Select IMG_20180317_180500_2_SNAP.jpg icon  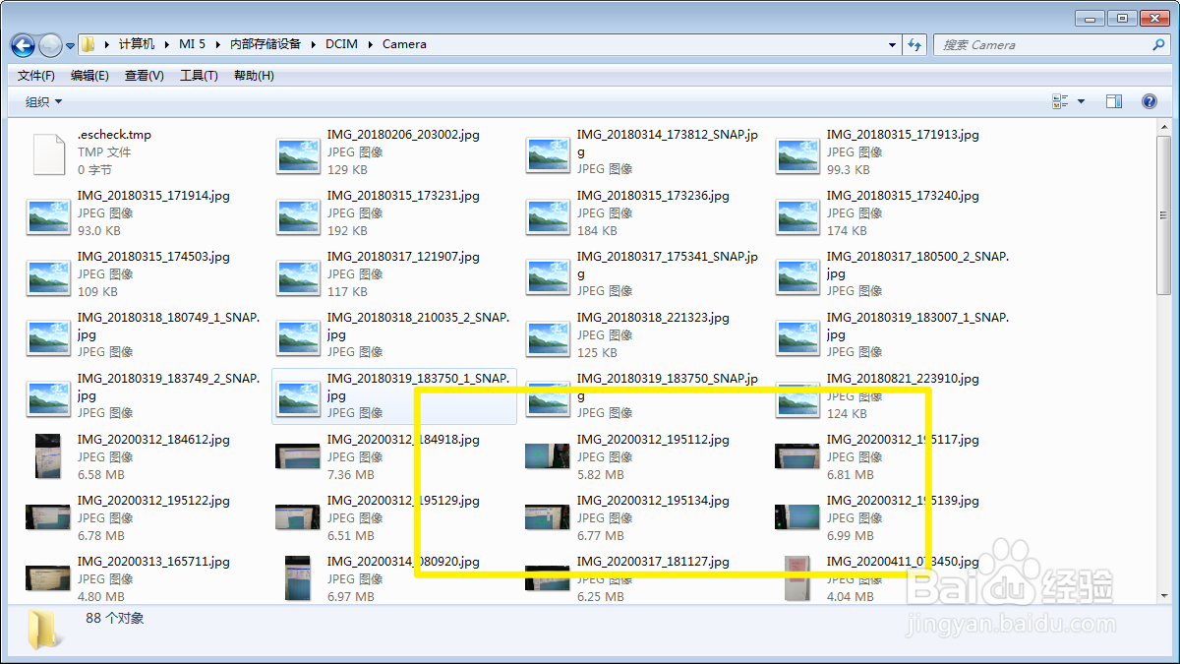[797, 277]
